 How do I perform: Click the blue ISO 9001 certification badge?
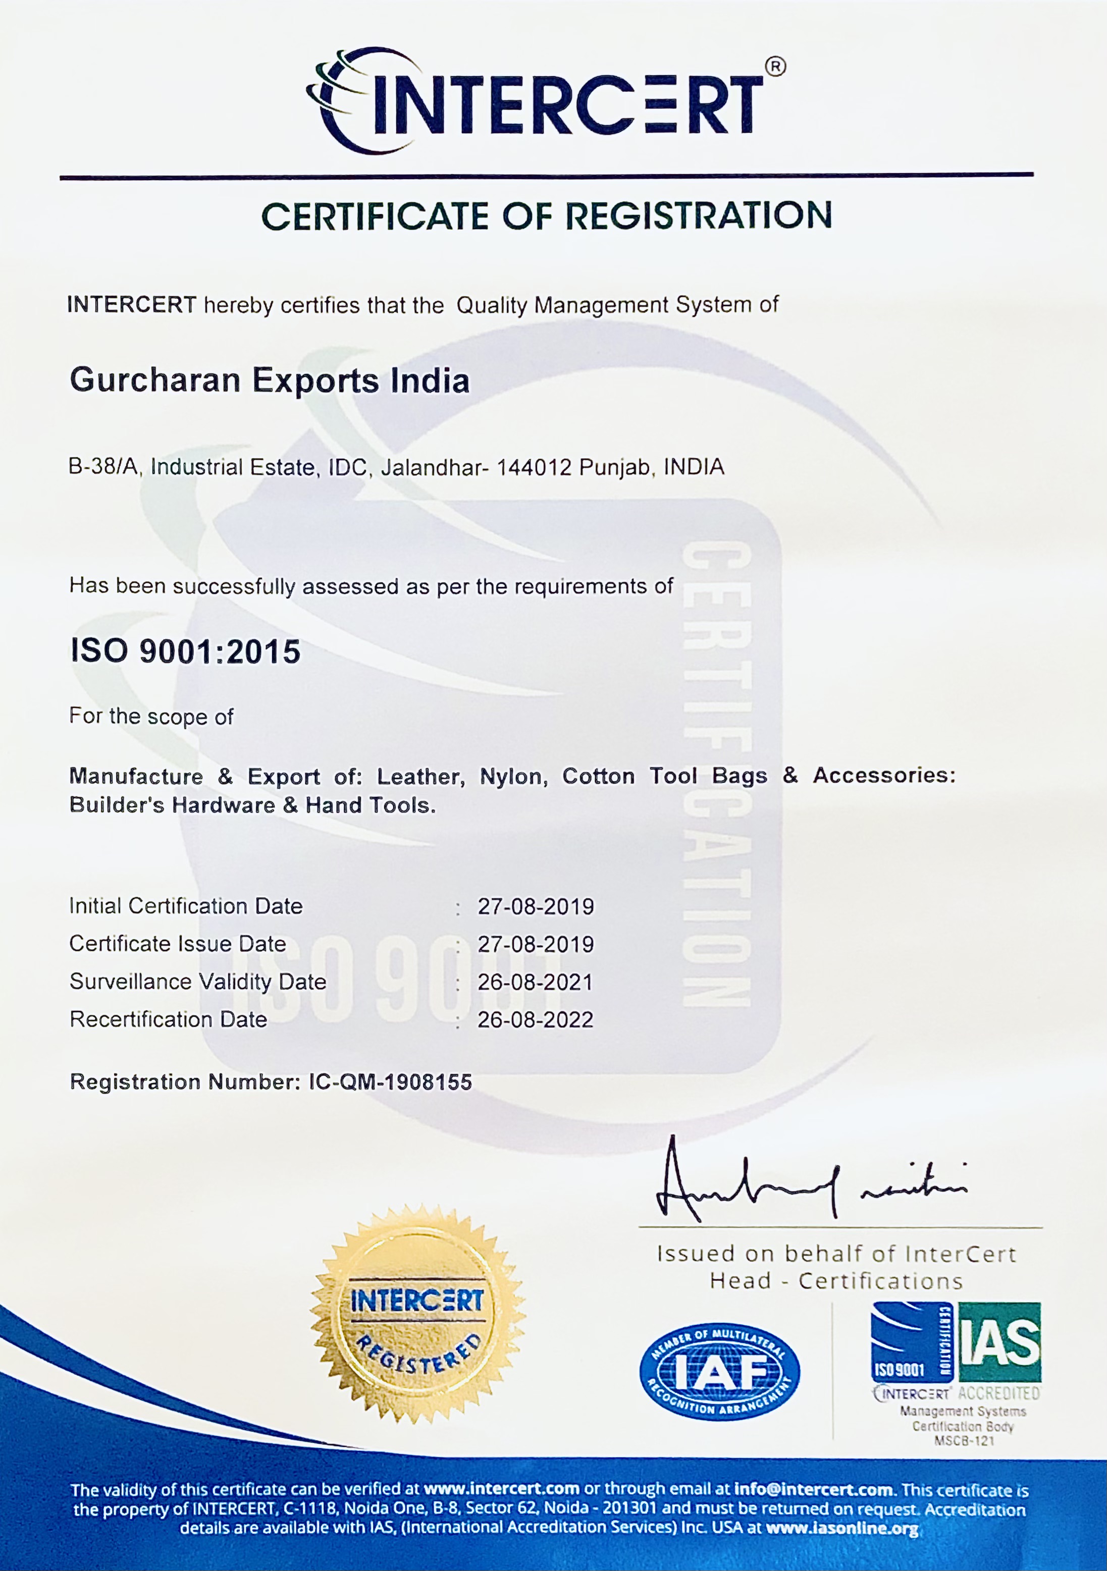tap(912, 1342)
